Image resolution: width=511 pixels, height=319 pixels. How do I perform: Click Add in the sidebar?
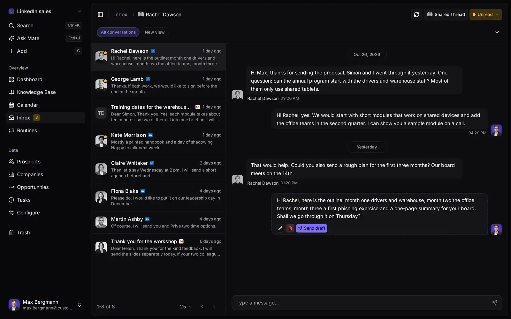45,51
